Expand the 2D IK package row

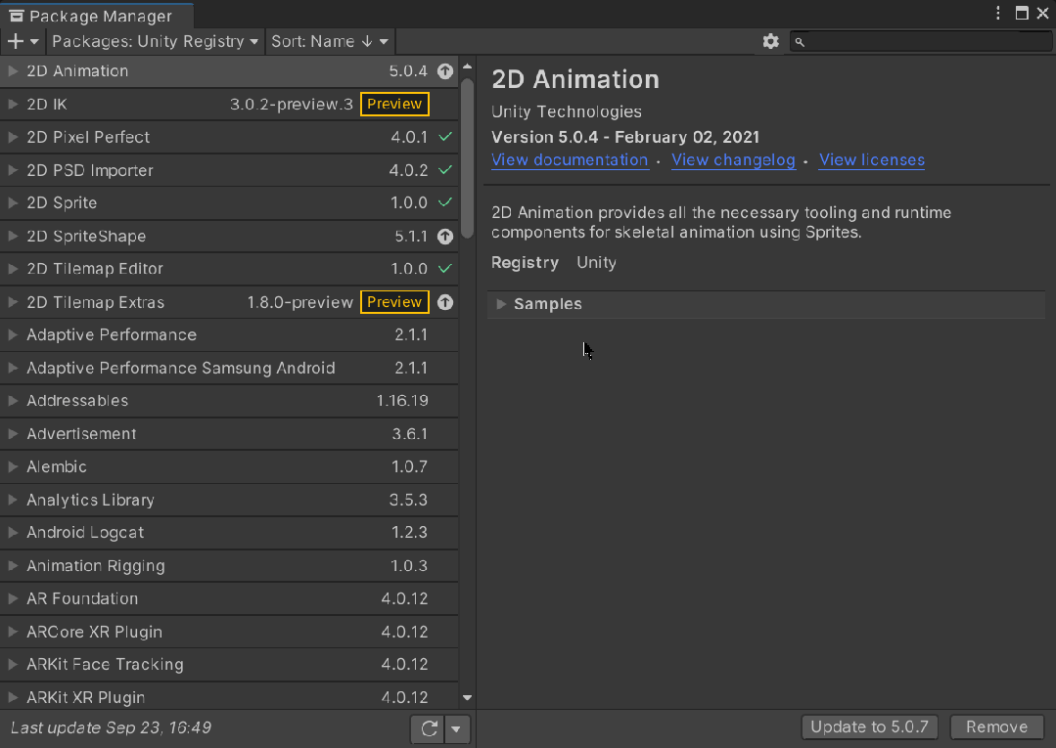[12, 105]
